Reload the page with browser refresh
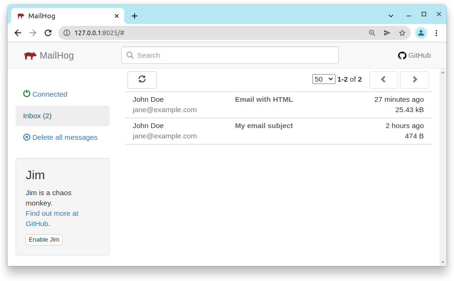The height and width of the screenshot is (281, 454). click(48, 33)
